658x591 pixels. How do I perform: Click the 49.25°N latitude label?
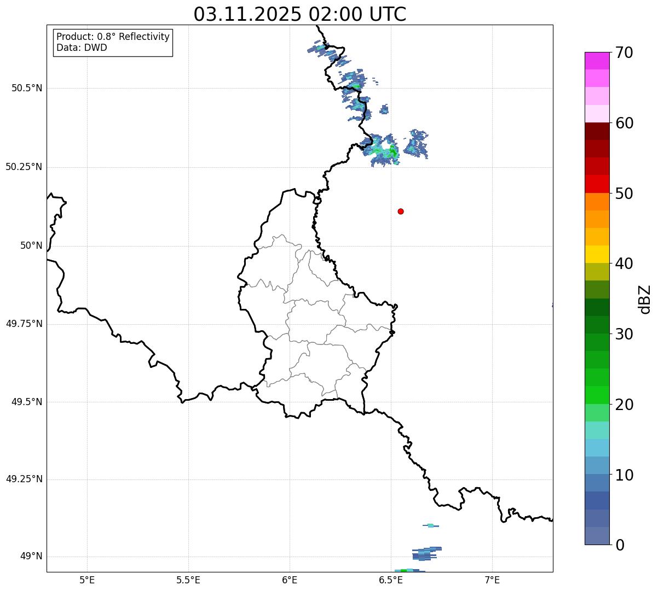[24, 479]
